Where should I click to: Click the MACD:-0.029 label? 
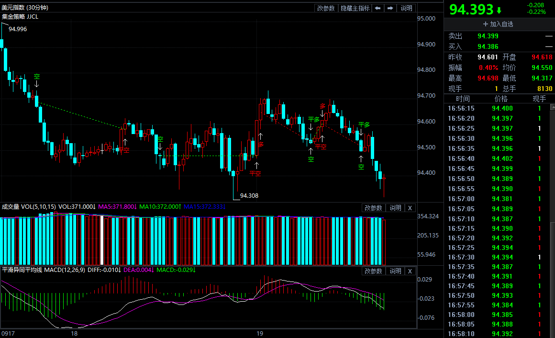(x=176, y=270)
